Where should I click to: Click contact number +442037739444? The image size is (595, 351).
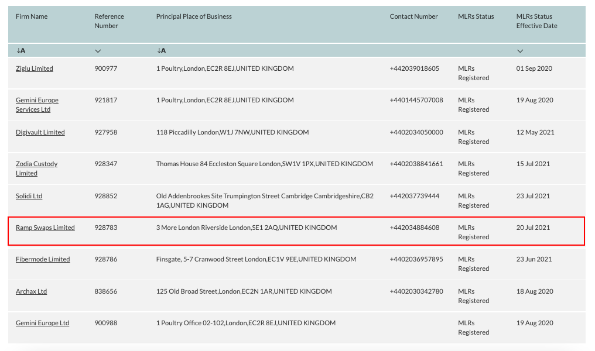[x=415, y=196]
